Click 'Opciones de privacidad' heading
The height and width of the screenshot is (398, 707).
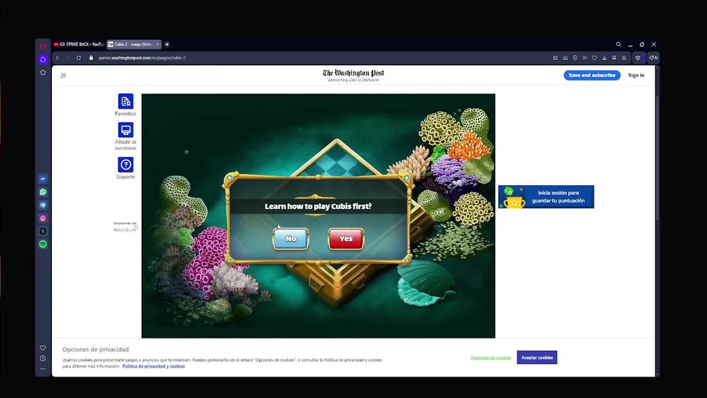pyautogui.click(x=96, y=349)
